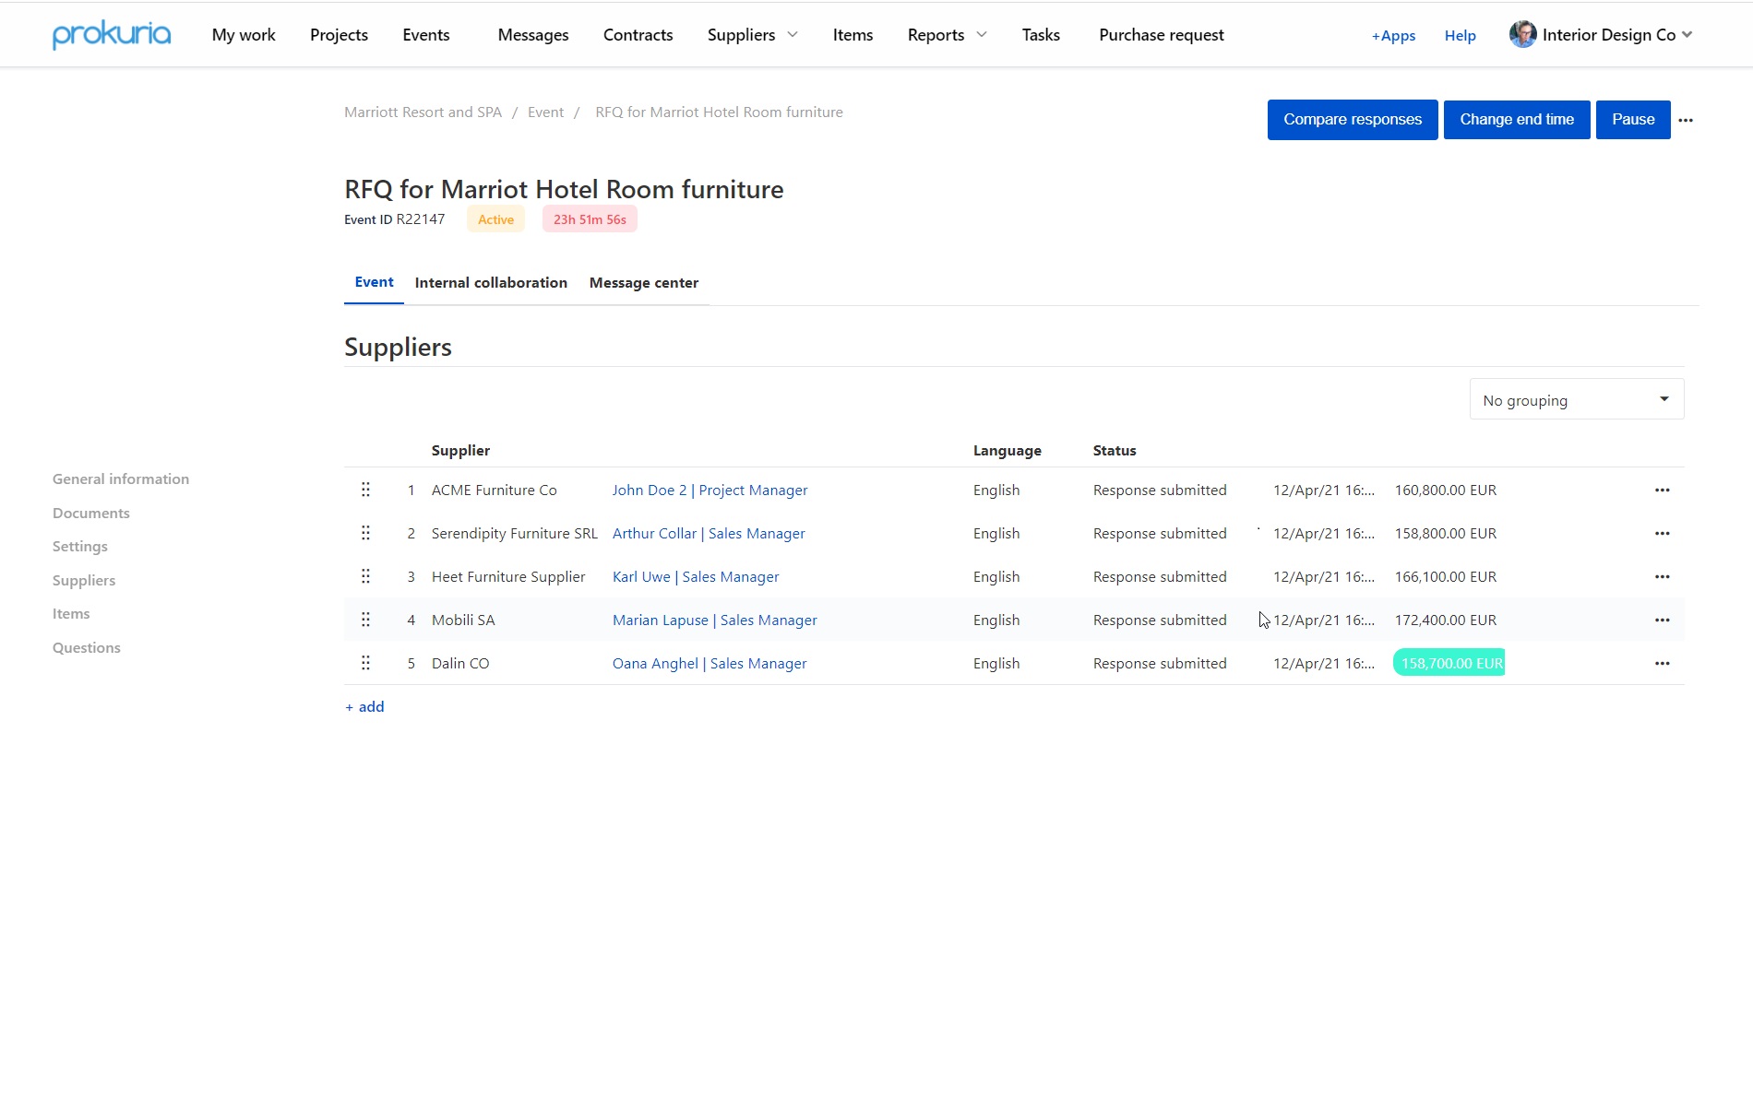
Task: Open row actions for Dalin CO
Action: tap(1662, 664)
